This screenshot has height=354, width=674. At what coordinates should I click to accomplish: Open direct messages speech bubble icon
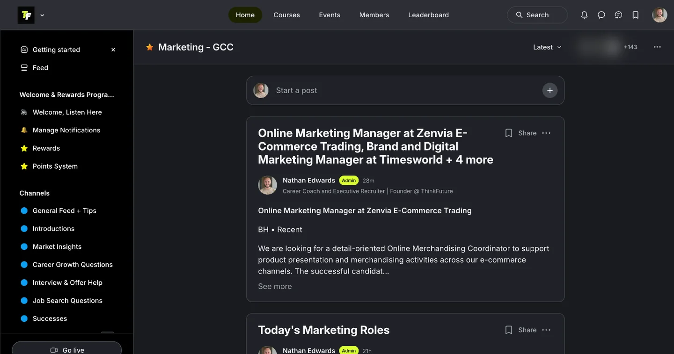point(601,15)
